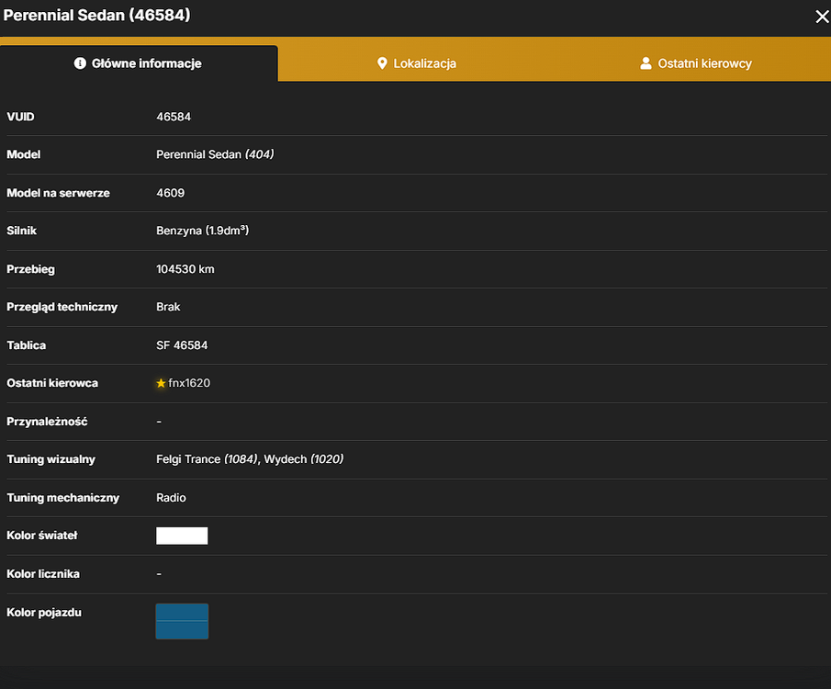The height and width of the screenshot is (689, 831).
Task: Click the mileage value 104530 km
Action: pyautogui.click(x=185, y=269)
